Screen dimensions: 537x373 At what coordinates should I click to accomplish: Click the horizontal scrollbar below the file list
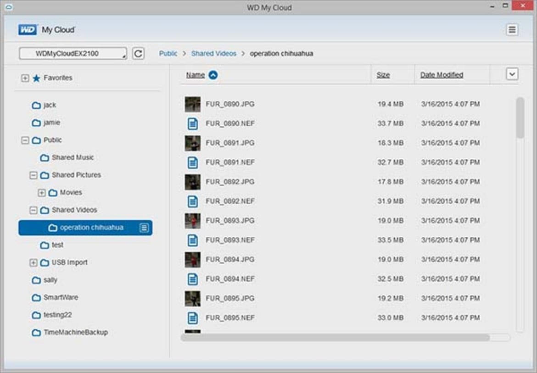(335, 338)
